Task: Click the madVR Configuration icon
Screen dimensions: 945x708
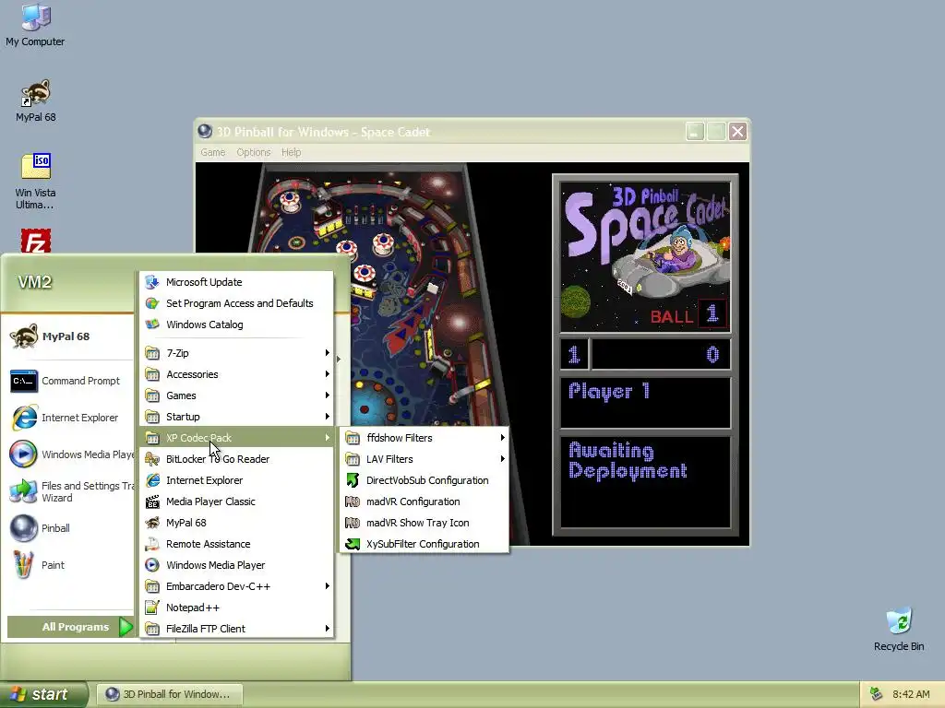Action: (x=353, y=501)
